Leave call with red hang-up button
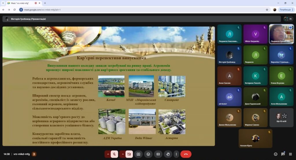Image resolution: width=296 pixels, height=160 pixels. coord(186,154)
